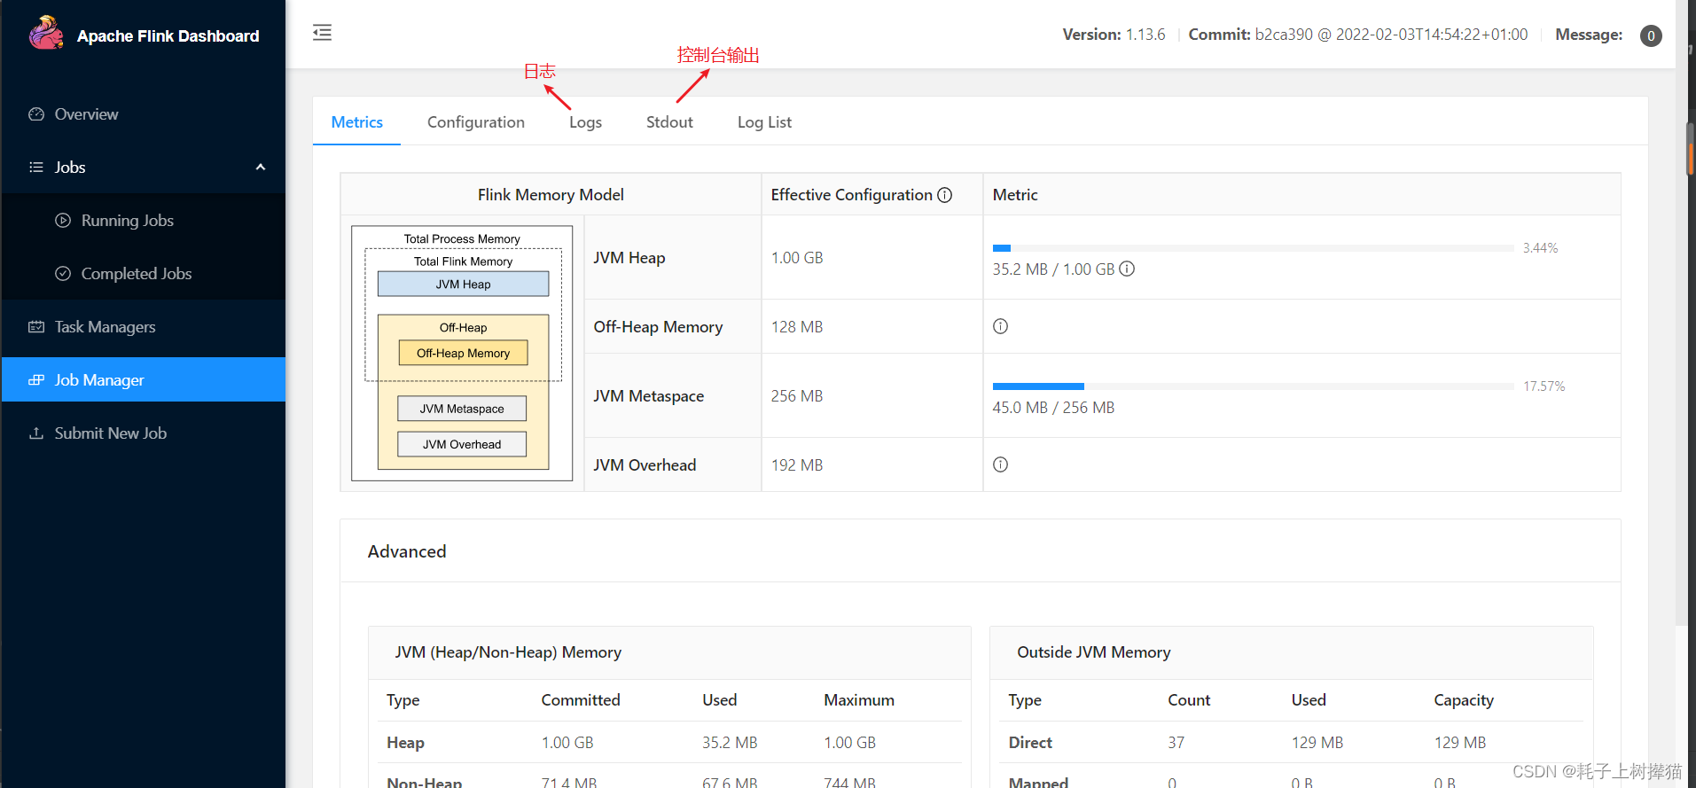The width and height of the screenshot is (1696, 788).
Task: Click the Heap row label
Action: point(405,743)
